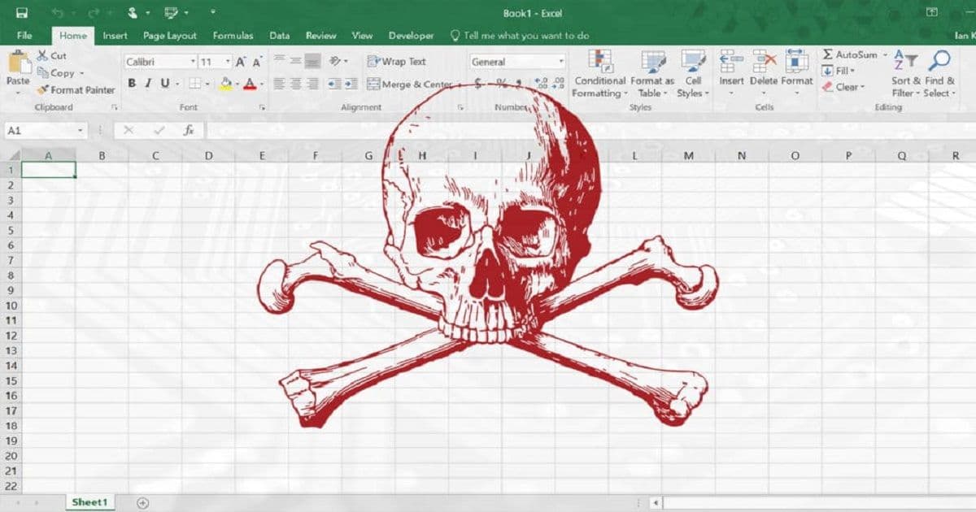Click the Insert cells icon
This screenshot has width=976, height=512.
[731, 62]
